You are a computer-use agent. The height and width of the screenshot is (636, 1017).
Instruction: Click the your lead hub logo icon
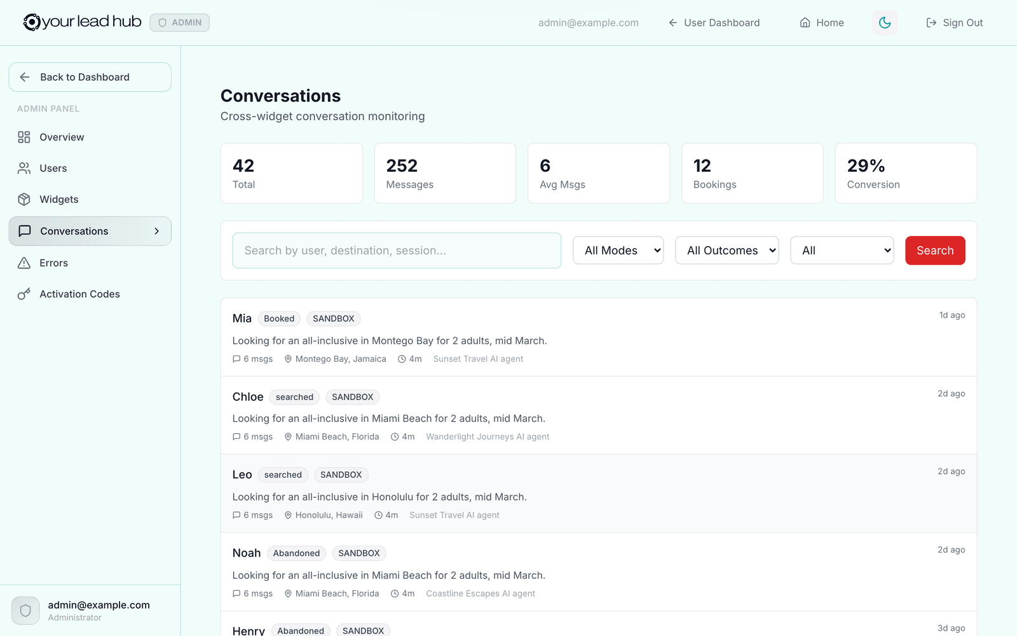pos(32,22)
